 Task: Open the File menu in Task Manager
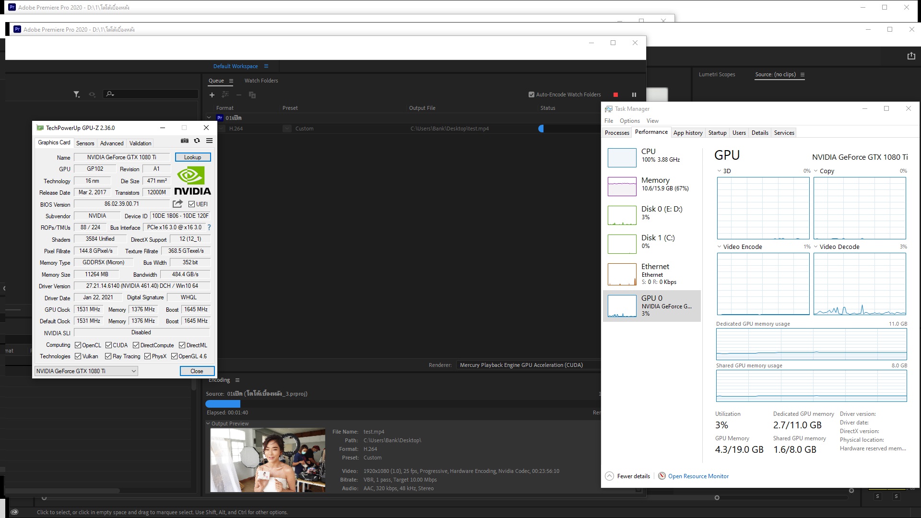(x=609, y=121)
